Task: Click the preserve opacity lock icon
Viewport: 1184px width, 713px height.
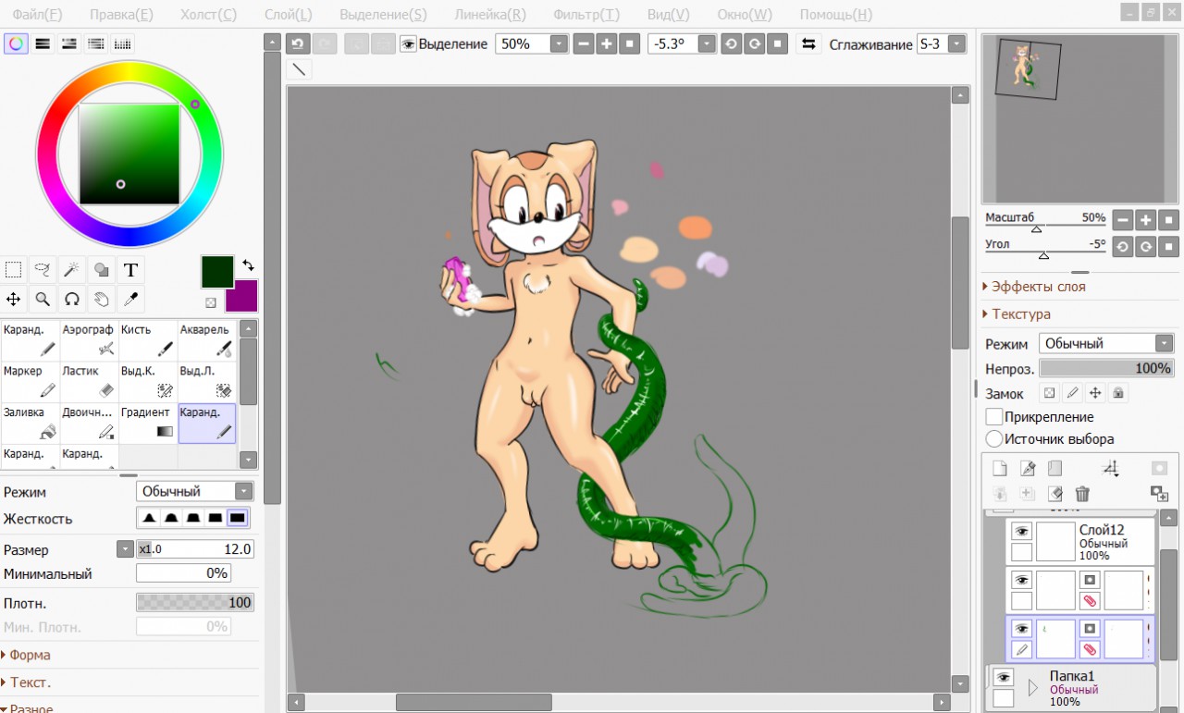Action: [x=1049, y=393]
